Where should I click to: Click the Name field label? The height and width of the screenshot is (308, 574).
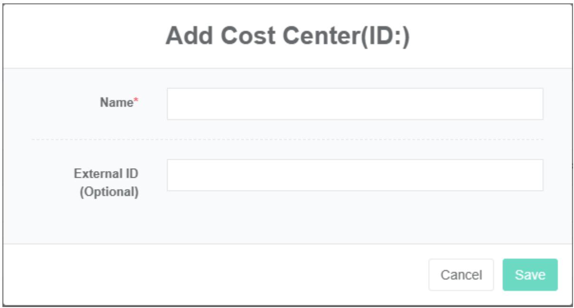click(x=116, y=102)
